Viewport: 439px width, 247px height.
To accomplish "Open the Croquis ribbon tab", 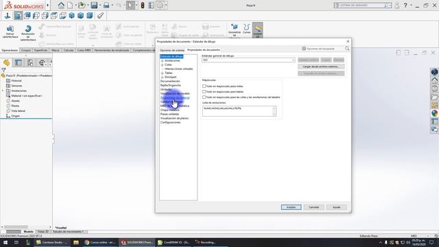I will click(26, 50).
